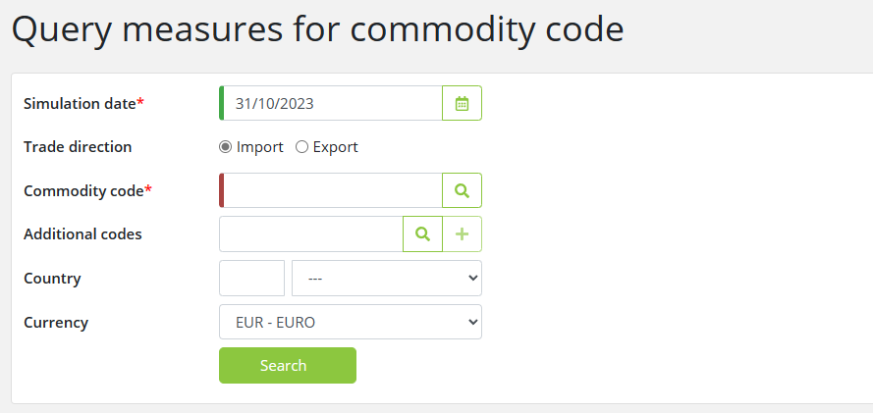Image resolution: width=873 pixels, height=413 pixels.
Task: Click the Simulation date input field
Action: point(332,103)
